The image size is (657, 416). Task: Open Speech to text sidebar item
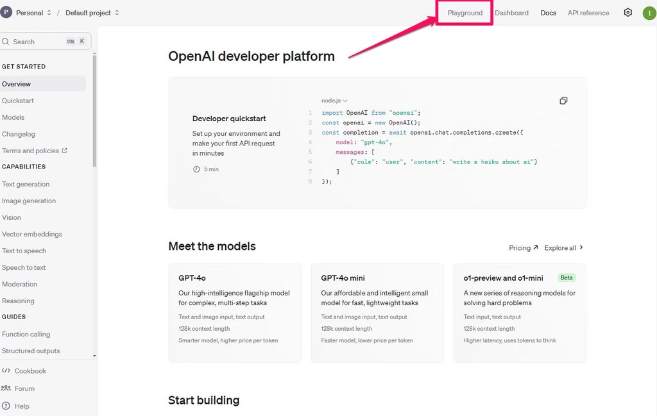24,267
